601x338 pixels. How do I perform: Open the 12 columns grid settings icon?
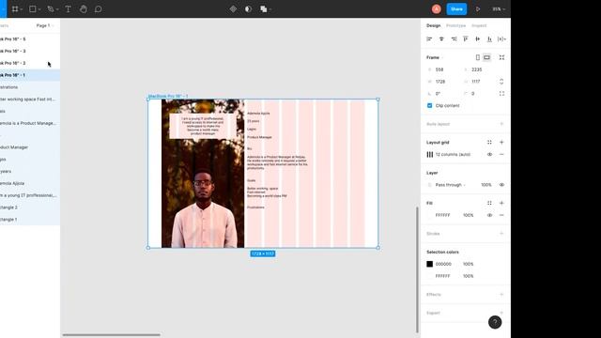pos(430,154)
